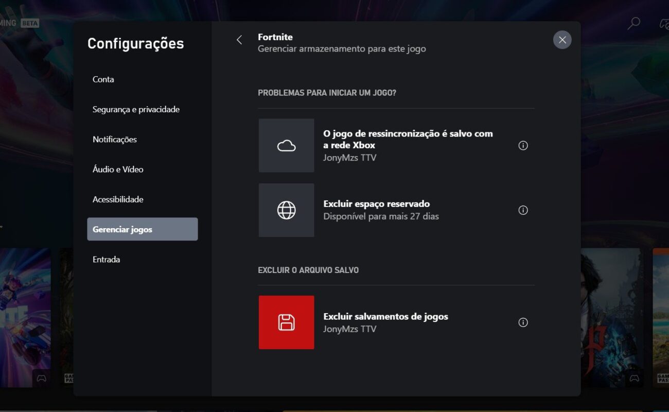This screenshot has height=412, width=669.
Task: Click the globe icon for reserved space
Action: 286,210
